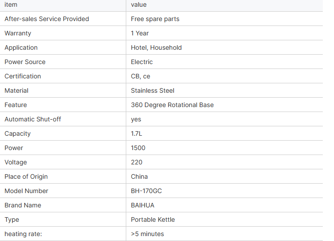Select the 'Hotel, Household' application value
The image size is (334, 241).
pyautogui.click(x=156, y=47)
